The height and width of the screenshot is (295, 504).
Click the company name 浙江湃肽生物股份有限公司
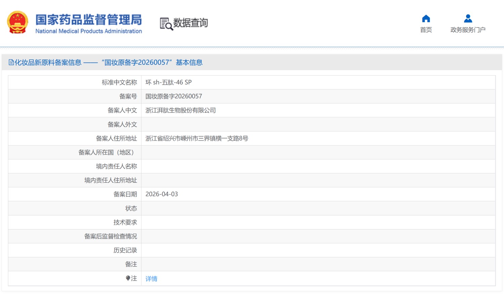click(180, 111)
